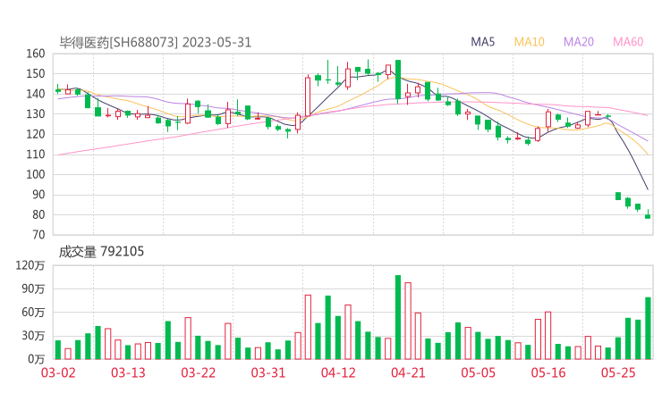The image size is (662, 393).
Task: Click the MA5 legend label
Action: pyautogui.click(x=482, y=42)
